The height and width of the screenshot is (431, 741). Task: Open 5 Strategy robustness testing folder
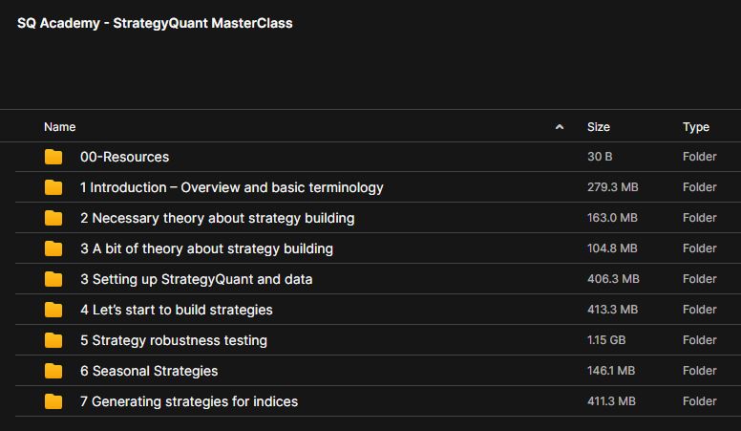(173, 340)
